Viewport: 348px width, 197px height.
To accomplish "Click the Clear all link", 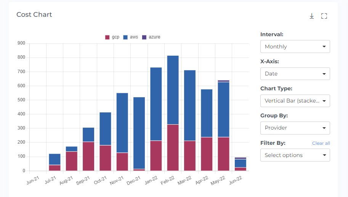I will (x=321, y=143).
